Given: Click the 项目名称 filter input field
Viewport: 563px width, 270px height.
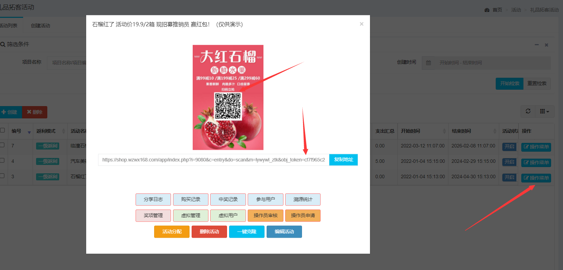Looking at the screenshot, I should pyautogui.click(x=67, y=63).
